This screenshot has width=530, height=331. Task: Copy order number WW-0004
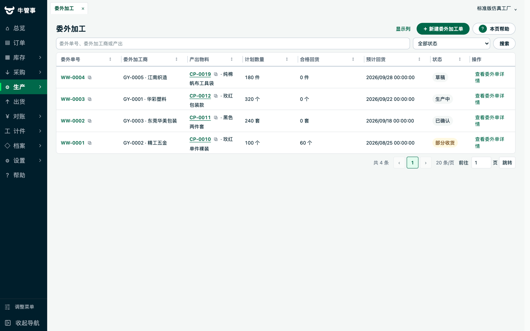[89, 77]
